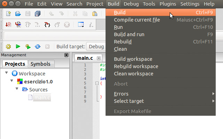Image resolution: width=223 pixels, height=139 pixels.
Task: Close the main.c editor tab
Action: coord(99,58)
